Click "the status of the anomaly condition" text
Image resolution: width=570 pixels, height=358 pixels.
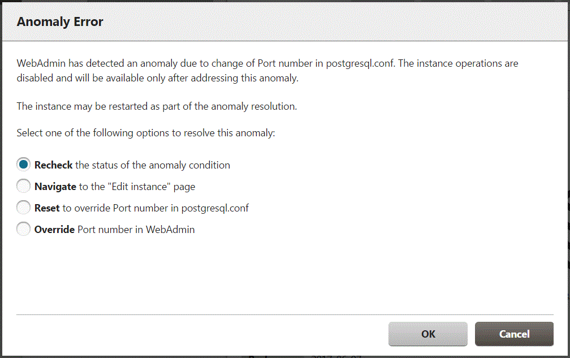(x=153, y=165)
